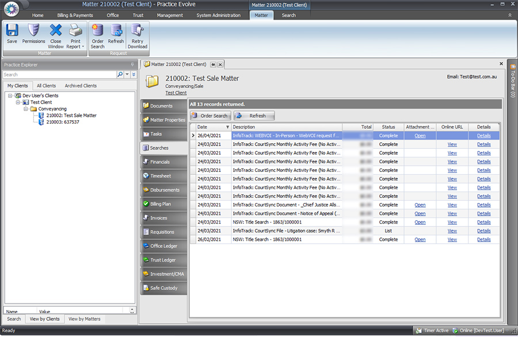Open the Management ribbon tab
518x337 pixels.
(170, 15)
